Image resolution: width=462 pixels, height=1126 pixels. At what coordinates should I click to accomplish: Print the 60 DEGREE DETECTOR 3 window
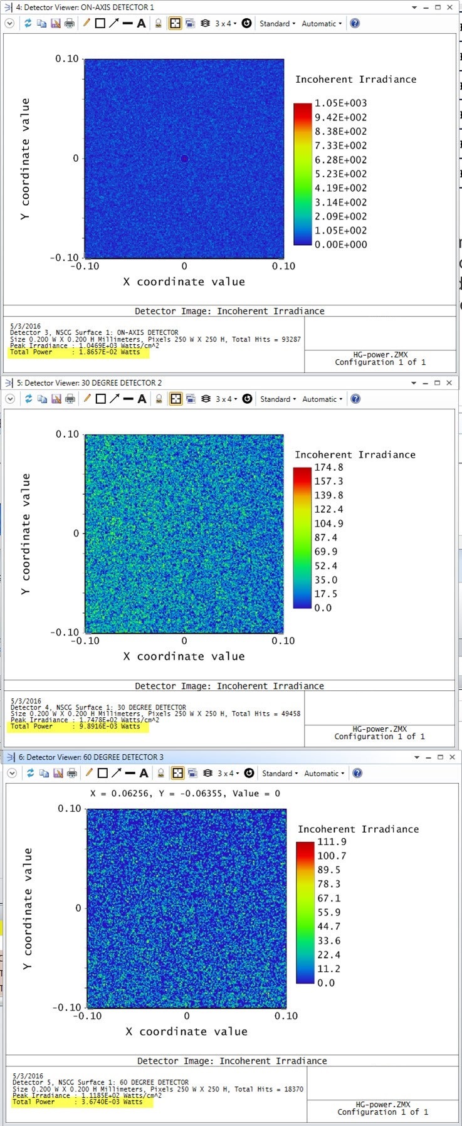71,773
